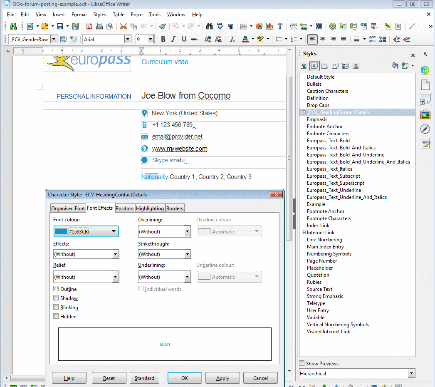Click the Italic formatting icon

click(173, 39)
